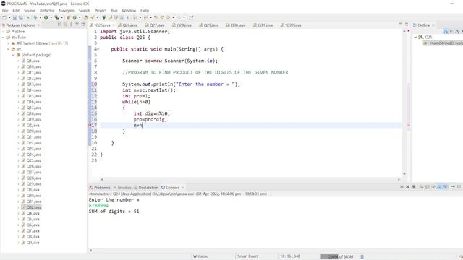Collapse the YouTube project node
Screen dimensions: 463x260
3,38
